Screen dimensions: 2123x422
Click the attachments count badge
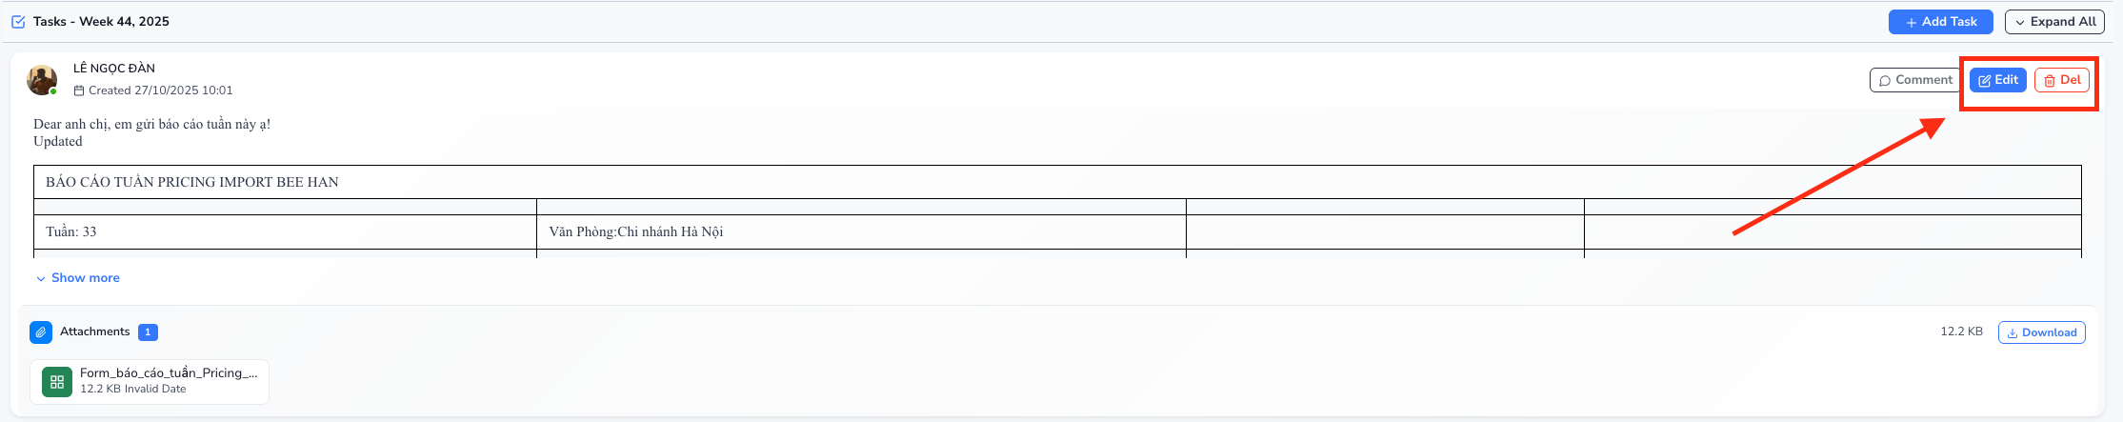148,332
